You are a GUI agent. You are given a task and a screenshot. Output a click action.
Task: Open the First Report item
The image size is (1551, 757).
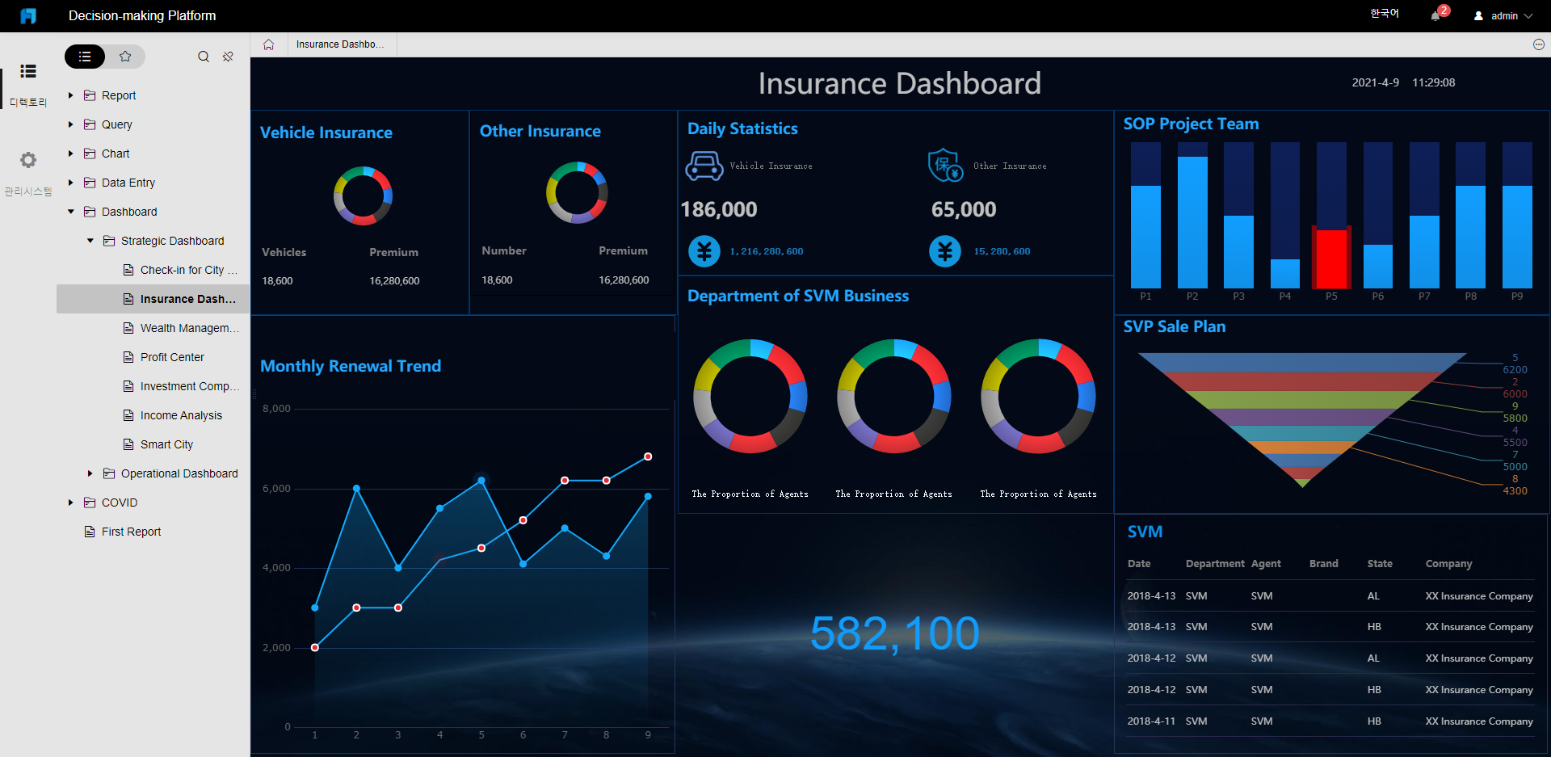coord(131,532)
